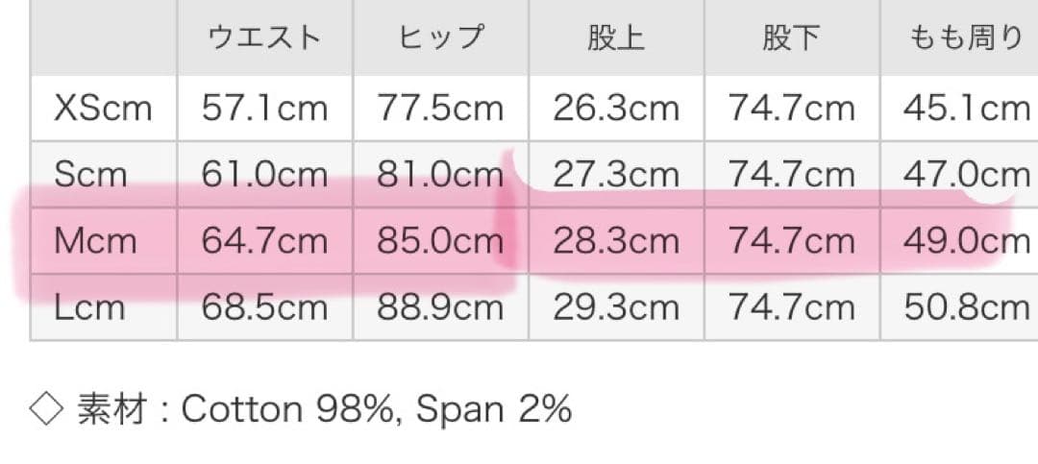Click the Cotton 98%, Span 2% text
The width and height of the screenshot is (1038, 464).
tap(376, 410)
